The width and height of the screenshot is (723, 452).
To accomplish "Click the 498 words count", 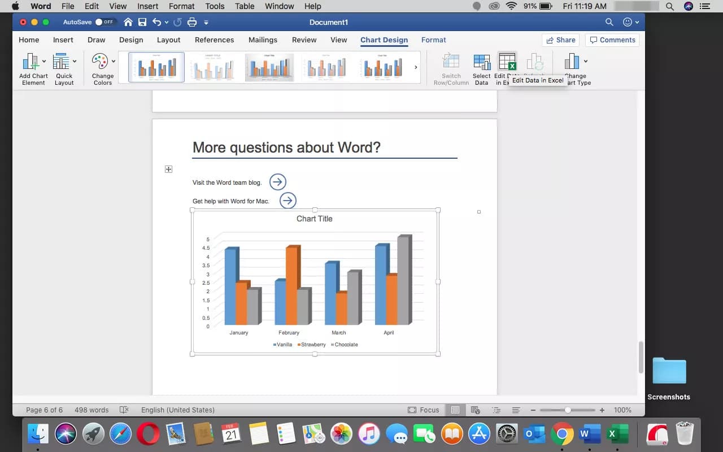I will [92, 410].
